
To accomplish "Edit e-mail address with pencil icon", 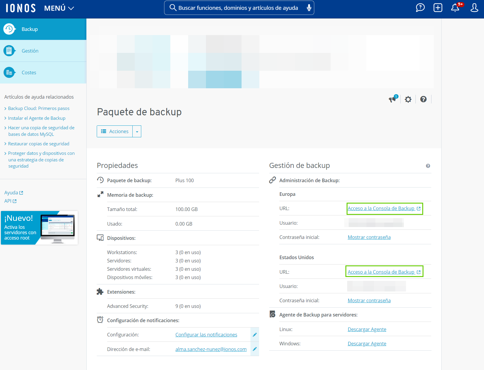I will (255, 349).
